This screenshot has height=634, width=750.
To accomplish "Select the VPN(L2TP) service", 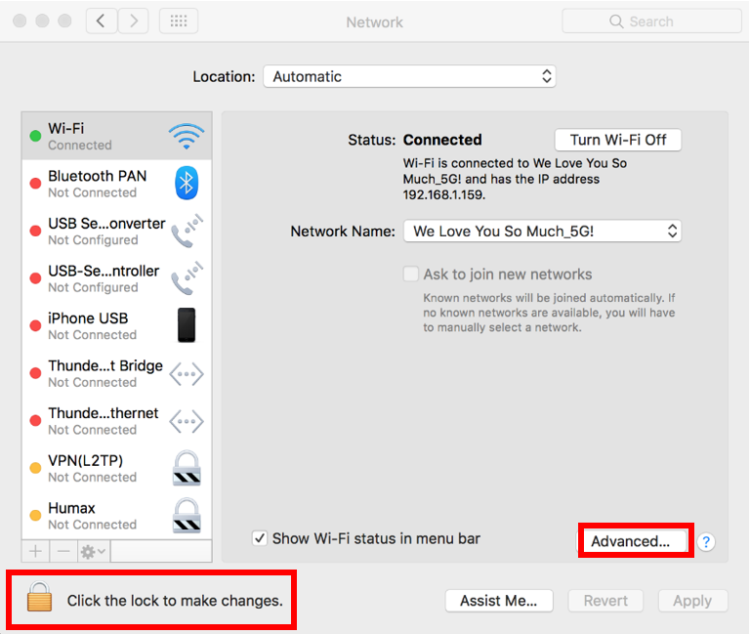I will click(x=117, y=468).
